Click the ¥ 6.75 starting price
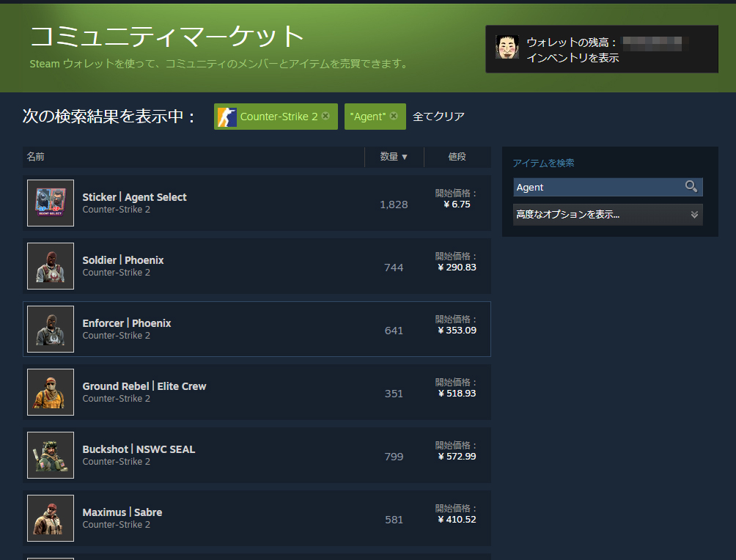 457,205
